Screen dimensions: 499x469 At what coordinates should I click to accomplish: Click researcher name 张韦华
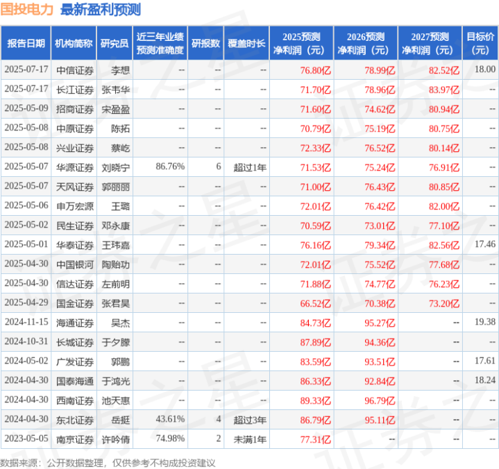(x=115, y=89)
